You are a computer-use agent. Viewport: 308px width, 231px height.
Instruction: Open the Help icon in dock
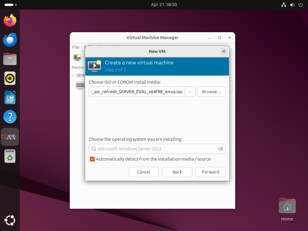pyautogui.click(x=10, y=117)
